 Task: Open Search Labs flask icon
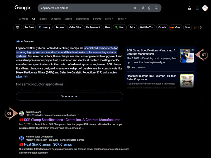189,8
